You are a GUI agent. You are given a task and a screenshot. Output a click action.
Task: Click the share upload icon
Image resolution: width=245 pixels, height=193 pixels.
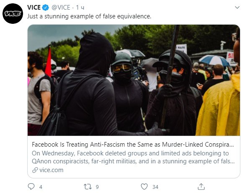pos(201,186)
